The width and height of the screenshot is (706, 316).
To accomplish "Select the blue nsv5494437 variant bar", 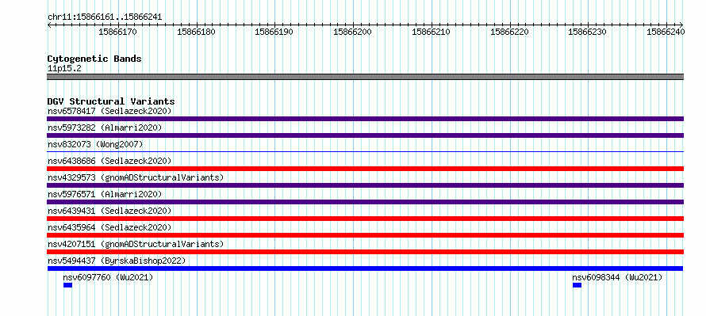I will (x=366, y=268).
